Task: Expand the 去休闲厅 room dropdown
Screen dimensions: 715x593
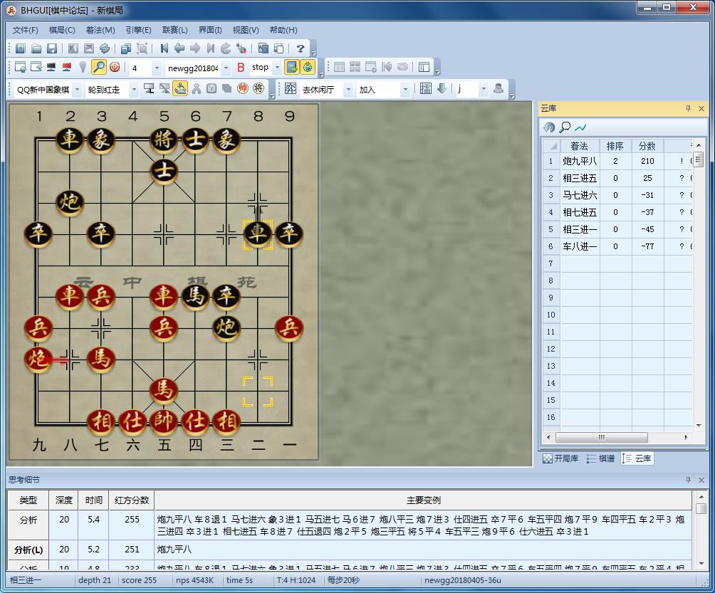Action: point(348,89)
